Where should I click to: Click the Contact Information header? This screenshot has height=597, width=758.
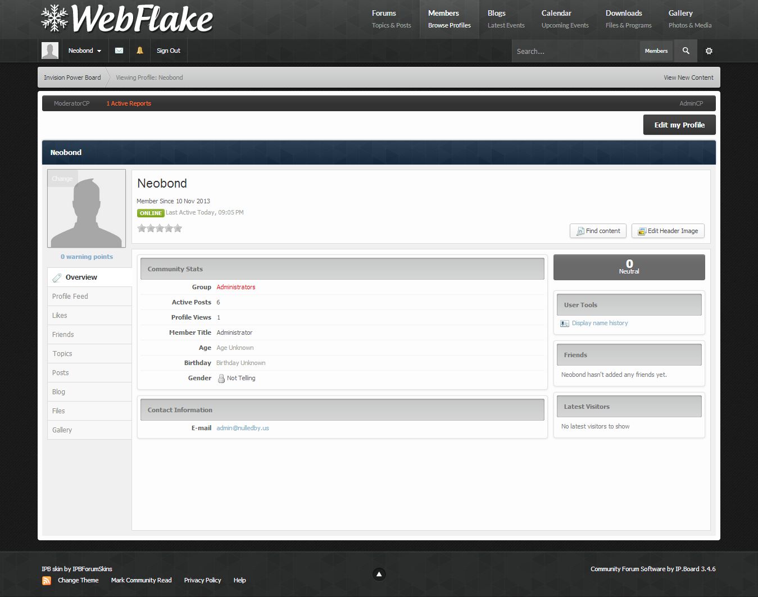click(342, 410)
